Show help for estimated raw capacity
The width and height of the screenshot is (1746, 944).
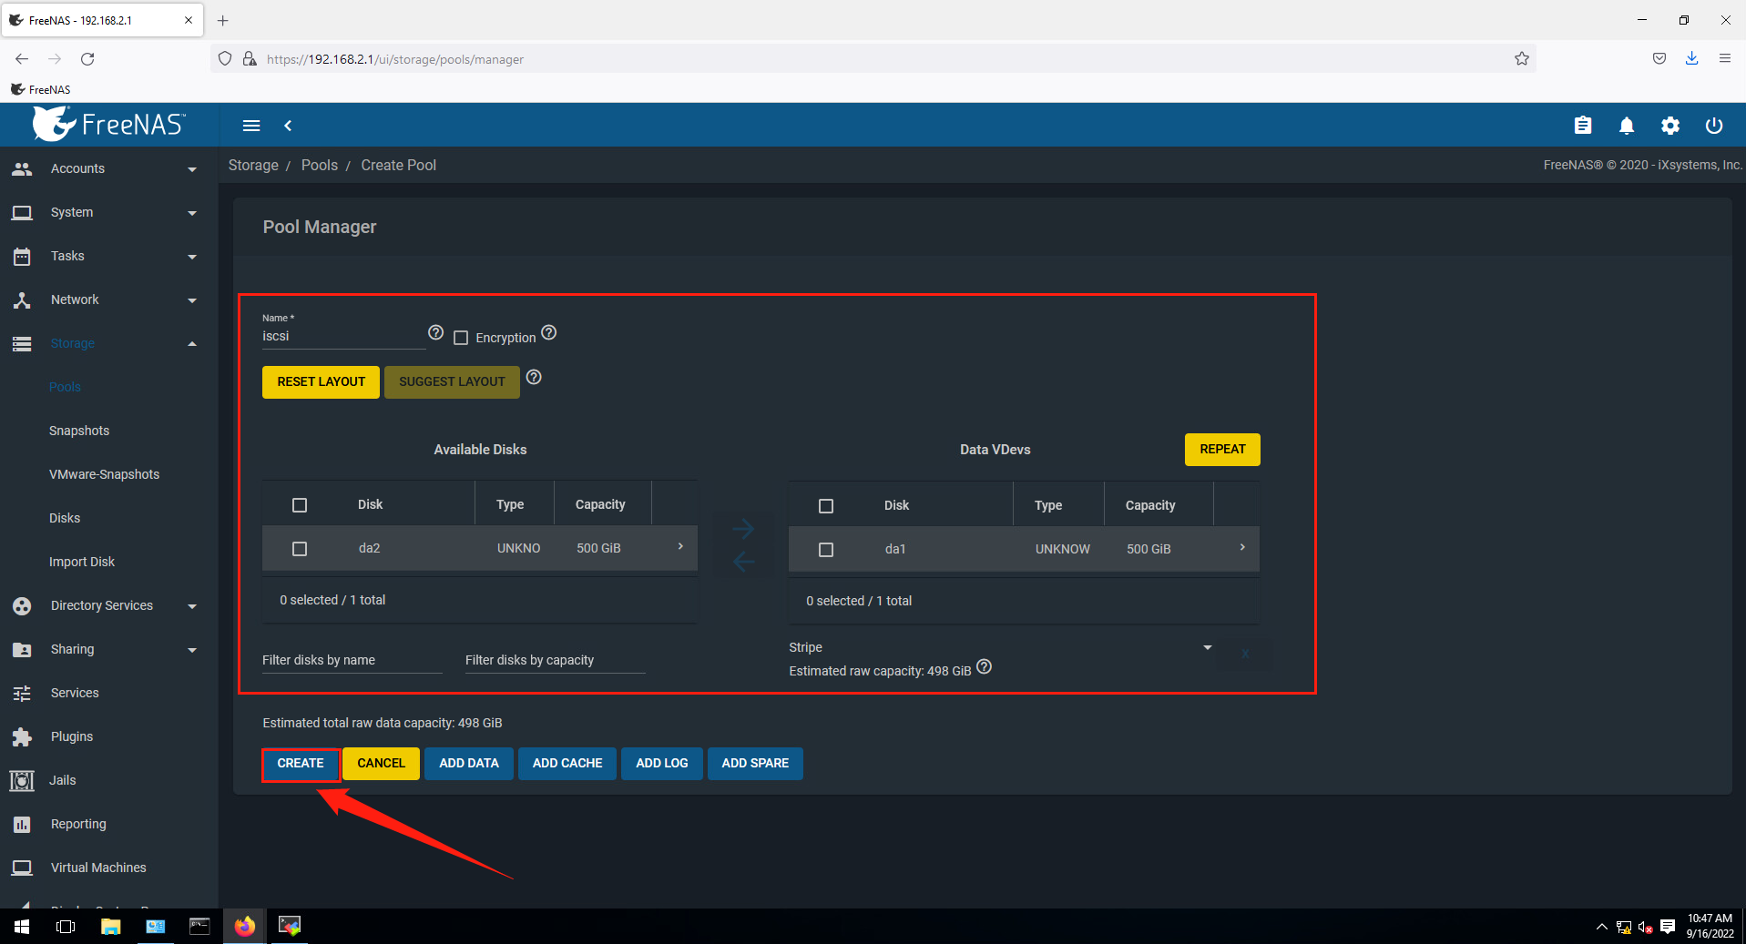click(984, 666)
